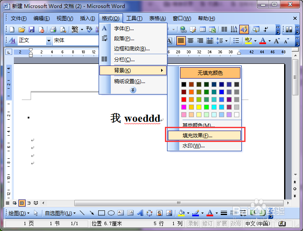Choose 字体(F)... from Format menu
The width and height of the screenshot is (303, 231).
(x=133, y=29)
